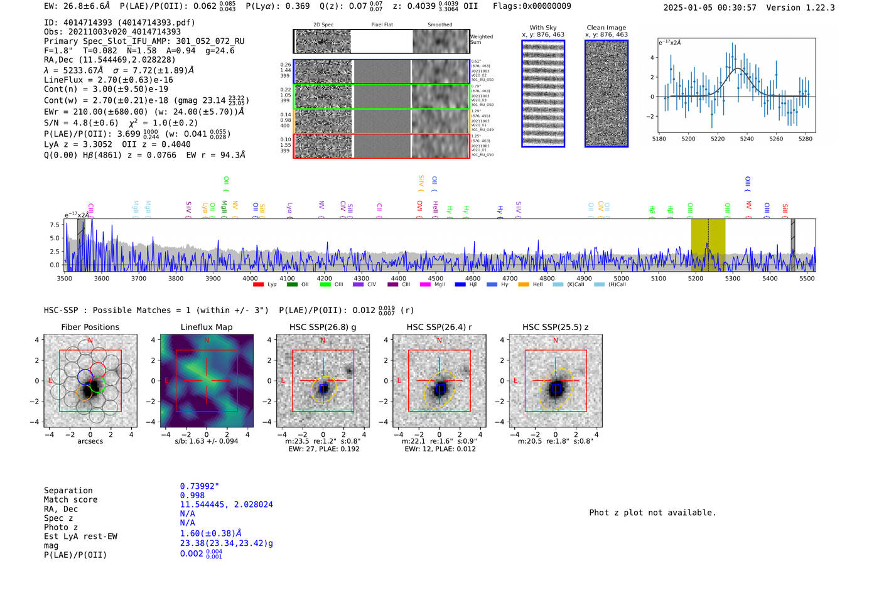Click the lime OIII legend swatch
Image resolution: width=879 pixels, height=598 pixels.
click(325, 284)
